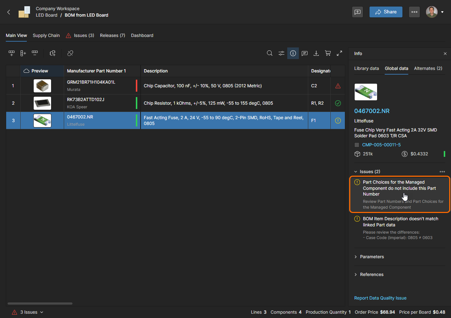This screenshot has width=451, height=318.
Task: Switch to the Supply Chain tab
Action: [x=46, y=35]
